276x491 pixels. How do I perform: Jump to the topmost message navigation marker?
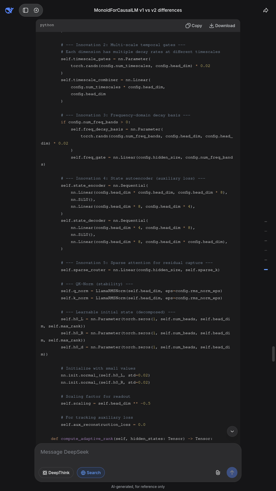[266, 221]
